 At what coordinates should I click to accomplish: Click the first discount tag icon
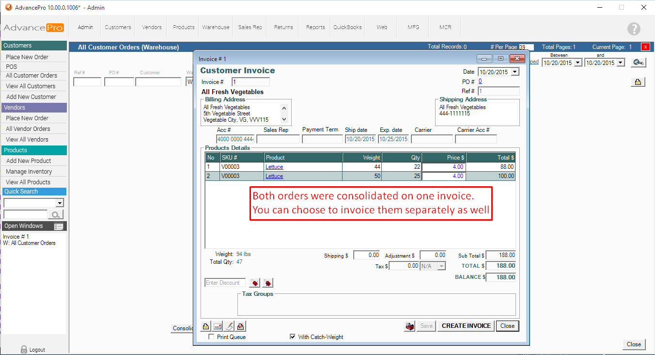254,283
